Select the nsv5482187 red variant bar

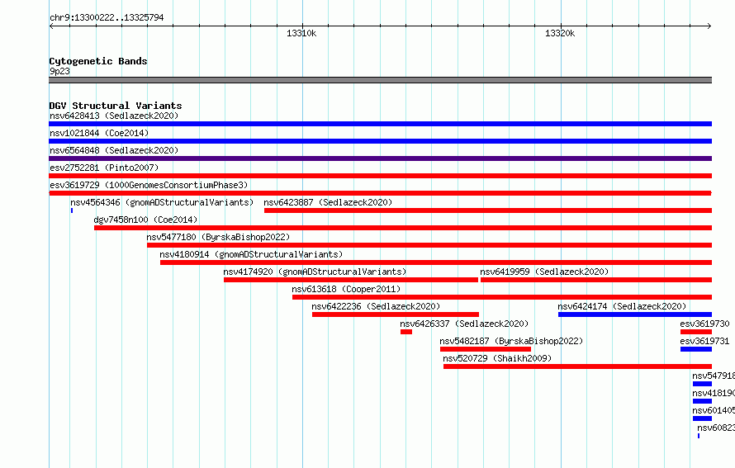pos(486,349)
